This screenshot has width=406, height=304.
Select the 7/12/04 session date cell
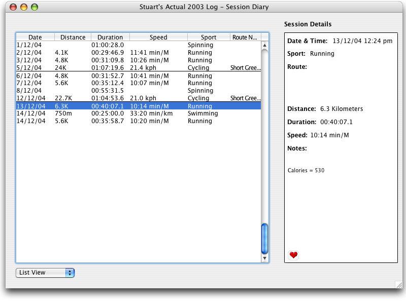29,83
